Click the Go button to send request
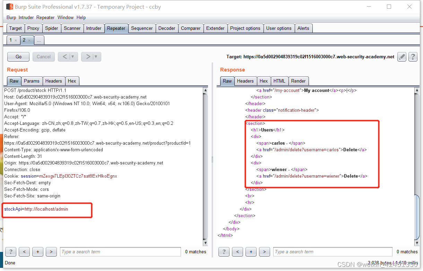 click(x=19, y=57)
